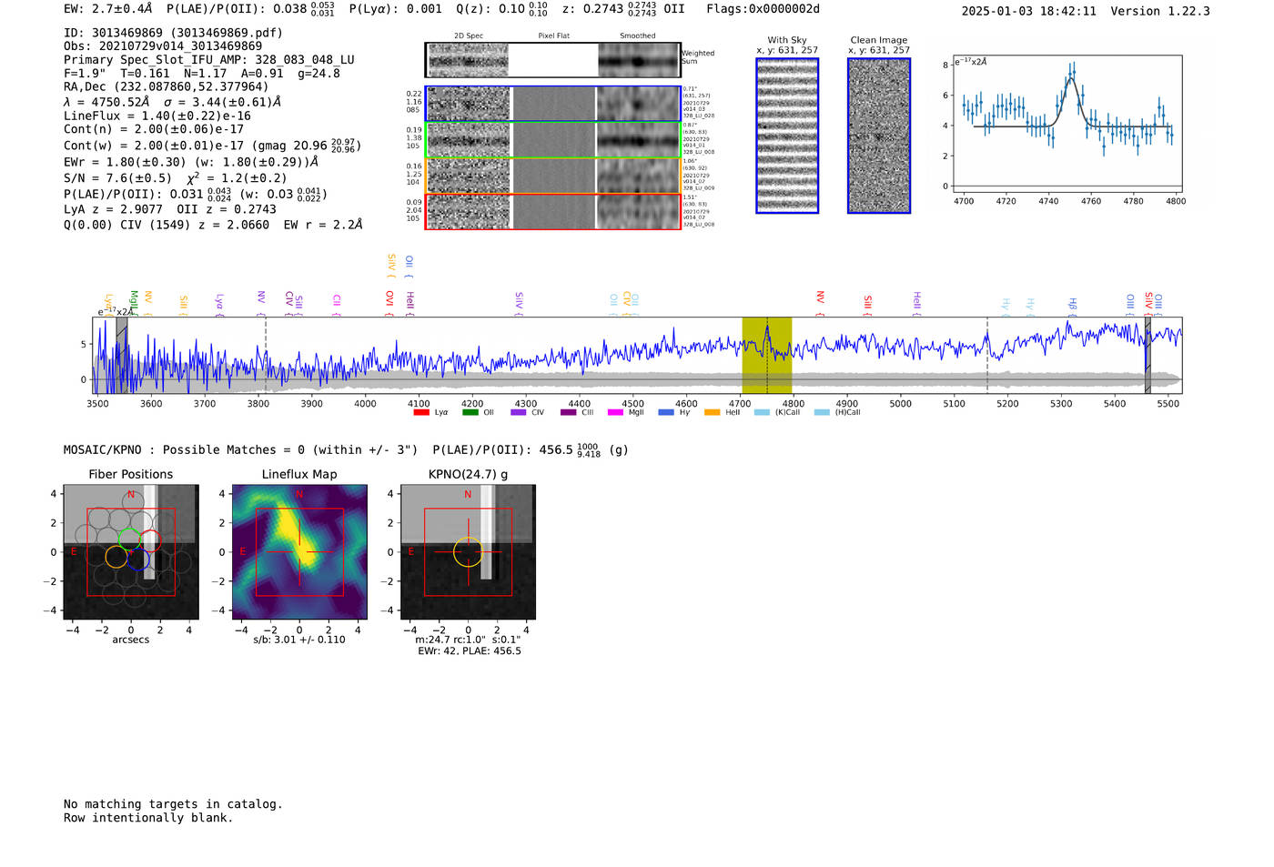This screenshot has height=867, width=1274.
Task: Select the Weighted Sum 2D spectrum strip
Action: pos(552,60)
